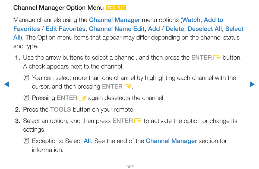Image resolution: width=259 pixels, height=169 pixels.
Task: Click the yellow TOOLS badge in heading
Action: pos(116,8)
